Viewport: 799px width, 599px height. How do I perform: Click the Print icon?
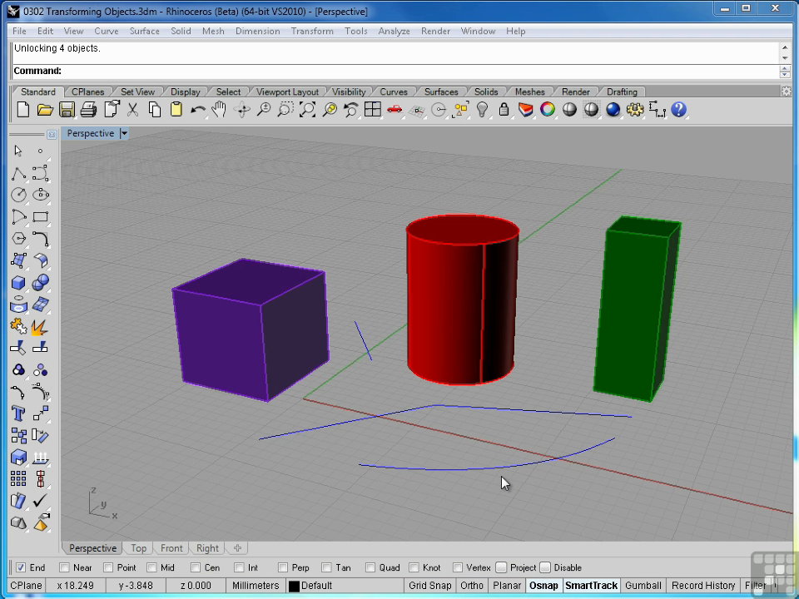click(89, 110)
